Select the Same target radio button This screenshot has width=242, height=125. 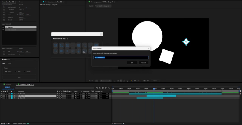6,71
